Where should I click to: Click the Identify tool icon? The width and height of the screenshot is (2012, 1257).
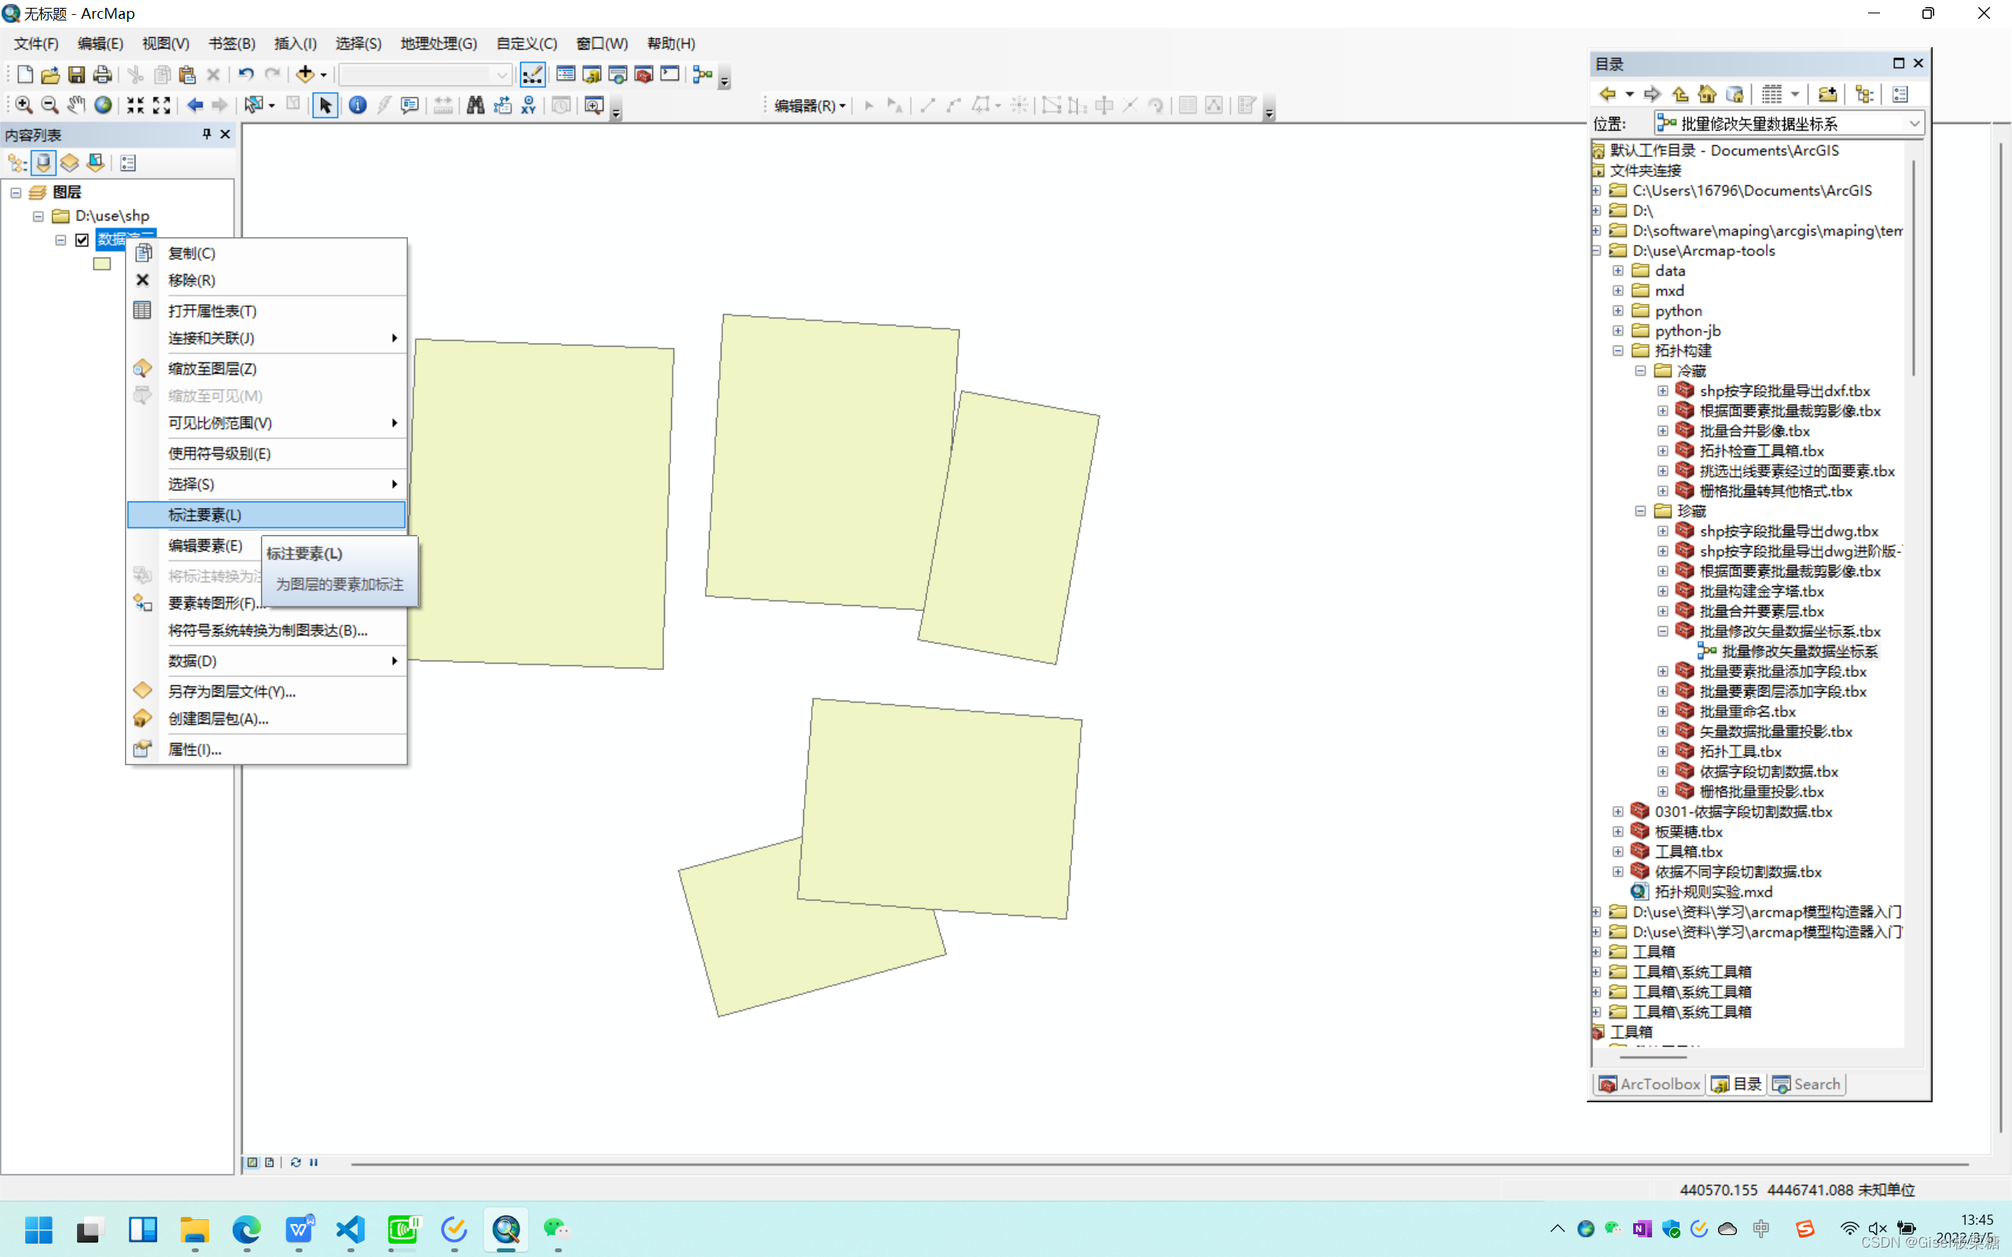tap(358, 105)
